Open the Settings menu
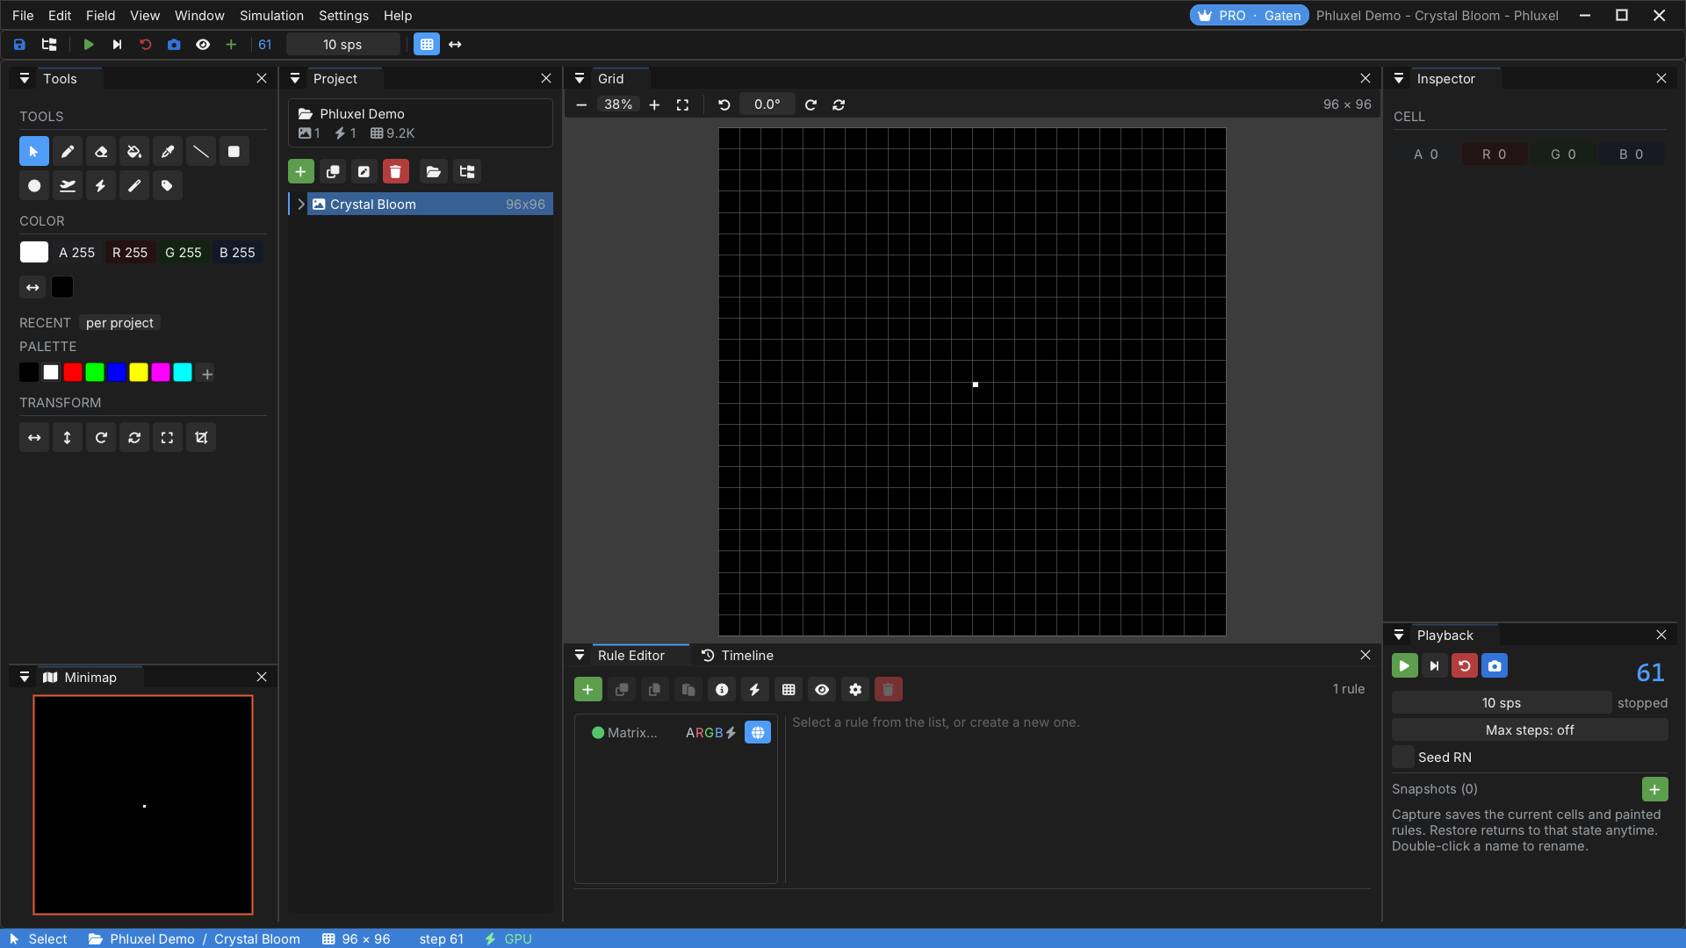Screen dimensions: 1686x948 click(343, 16)
